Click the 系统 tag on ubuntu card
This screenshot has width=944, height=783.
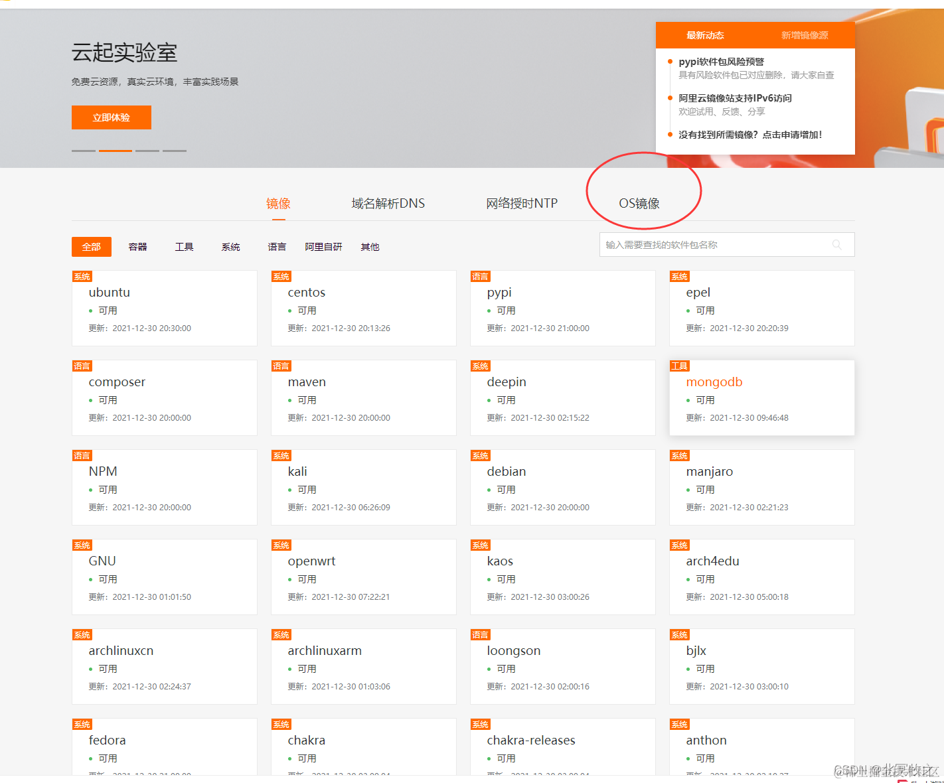[x=82, y=277]
